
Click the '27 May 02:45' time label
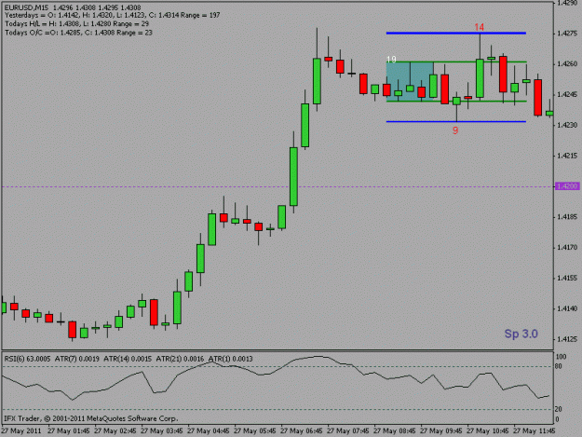click(115, 431)
